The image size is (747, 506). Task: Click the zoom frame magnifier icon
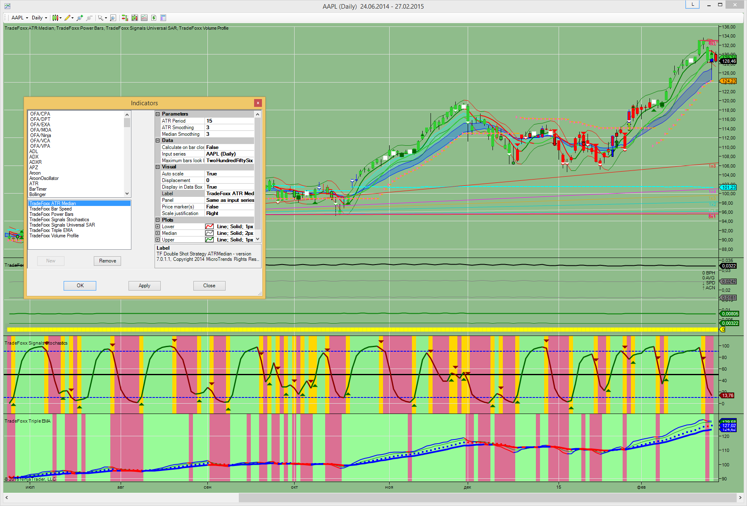click(x=113, y=18)
